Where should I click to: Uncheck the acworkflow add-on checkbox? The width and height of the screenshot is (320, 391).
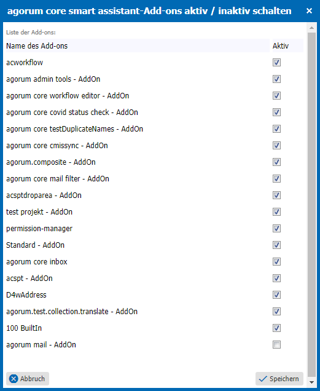276,62
